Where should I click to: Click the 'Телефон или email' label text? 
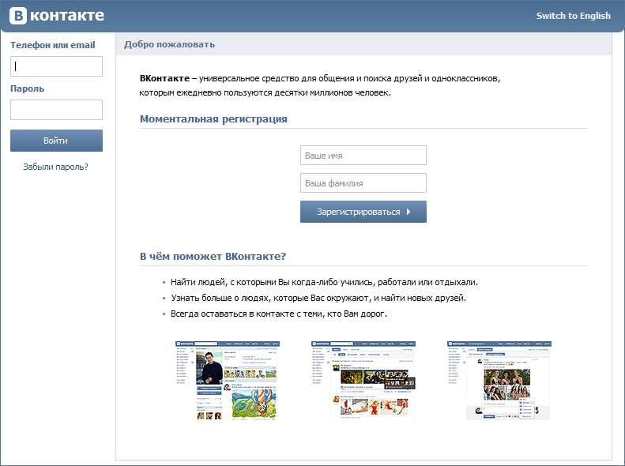pyautogui.click(x=52, y=45)
